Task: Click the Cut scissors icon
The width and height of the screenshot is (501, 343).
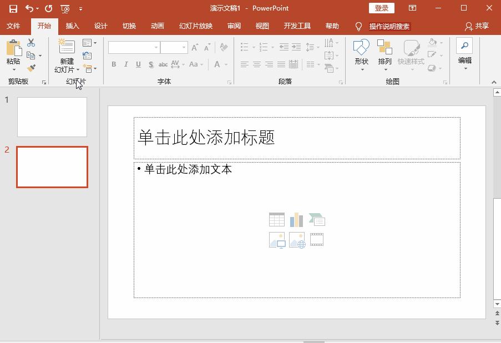Action: coord(31,43)
